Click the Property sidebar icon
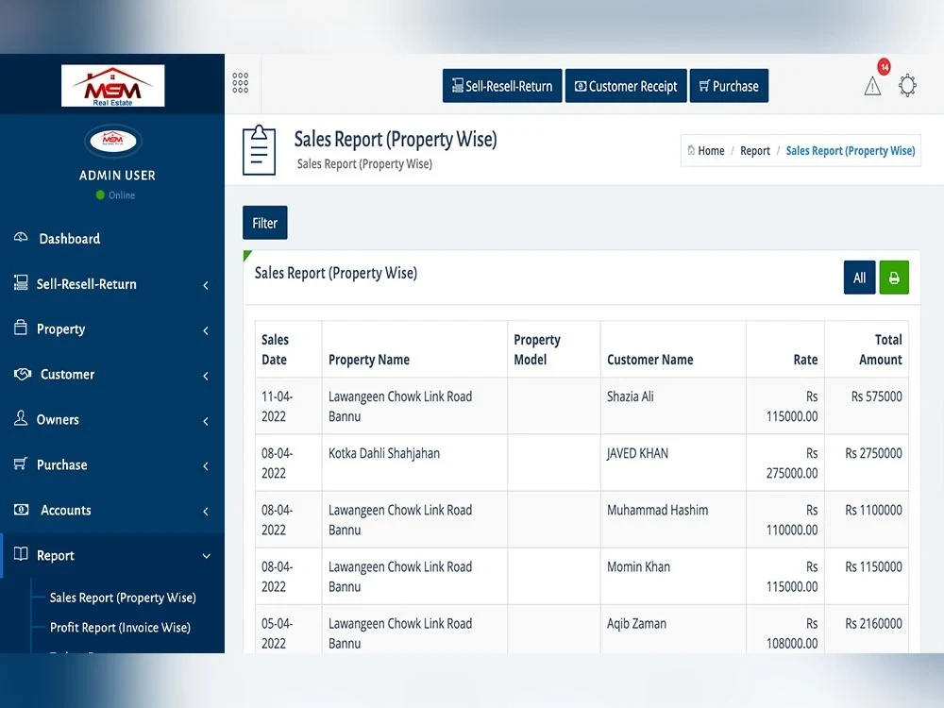The height and width of the screenshot is (708, 944). click(21, 328)
